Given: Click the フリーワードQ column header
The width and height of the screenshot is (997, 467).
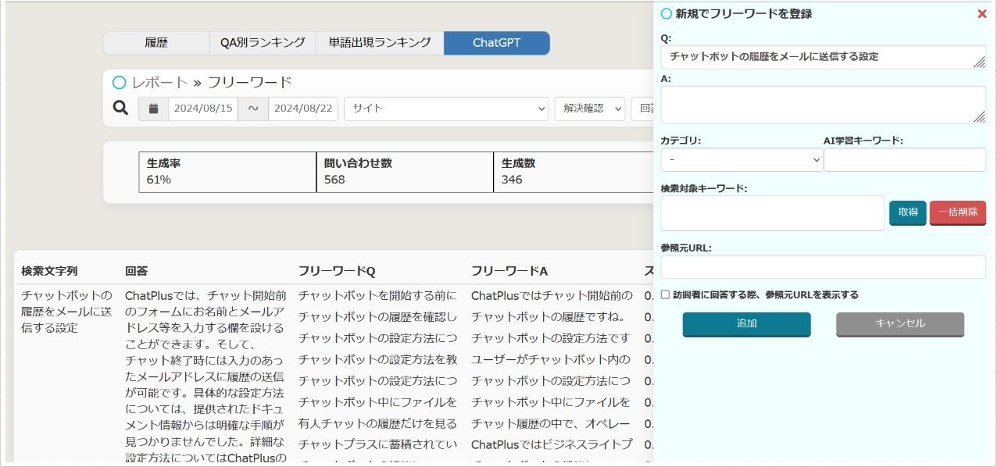Looking at the screenshot, I should (x=337, y=271).
